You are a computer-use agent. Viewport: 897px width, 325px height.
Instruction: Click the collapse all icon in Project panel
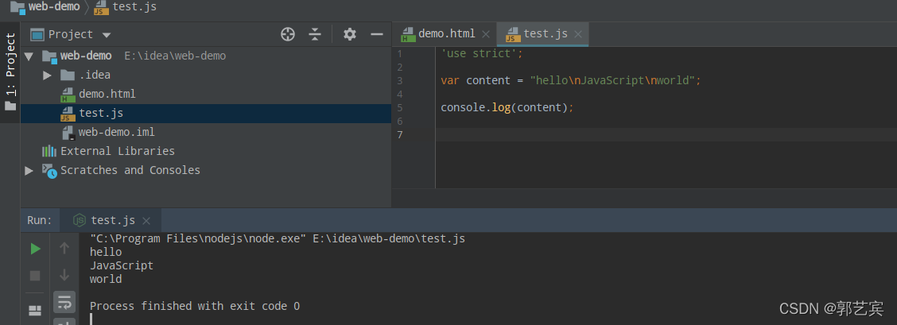coord(315,34)
